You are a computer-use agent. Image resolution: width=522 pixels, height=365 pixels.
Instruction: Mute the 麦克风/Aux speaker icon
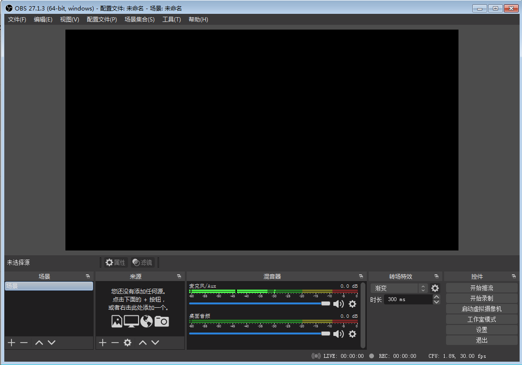(339, 304)
